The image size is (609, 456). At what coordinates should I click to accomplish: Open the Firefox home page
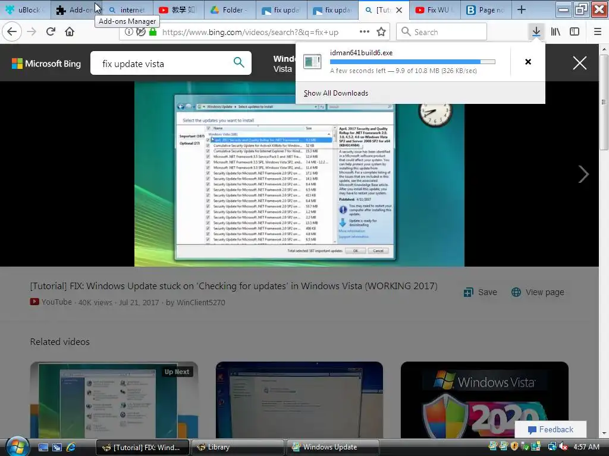click(x=70, y=32)
